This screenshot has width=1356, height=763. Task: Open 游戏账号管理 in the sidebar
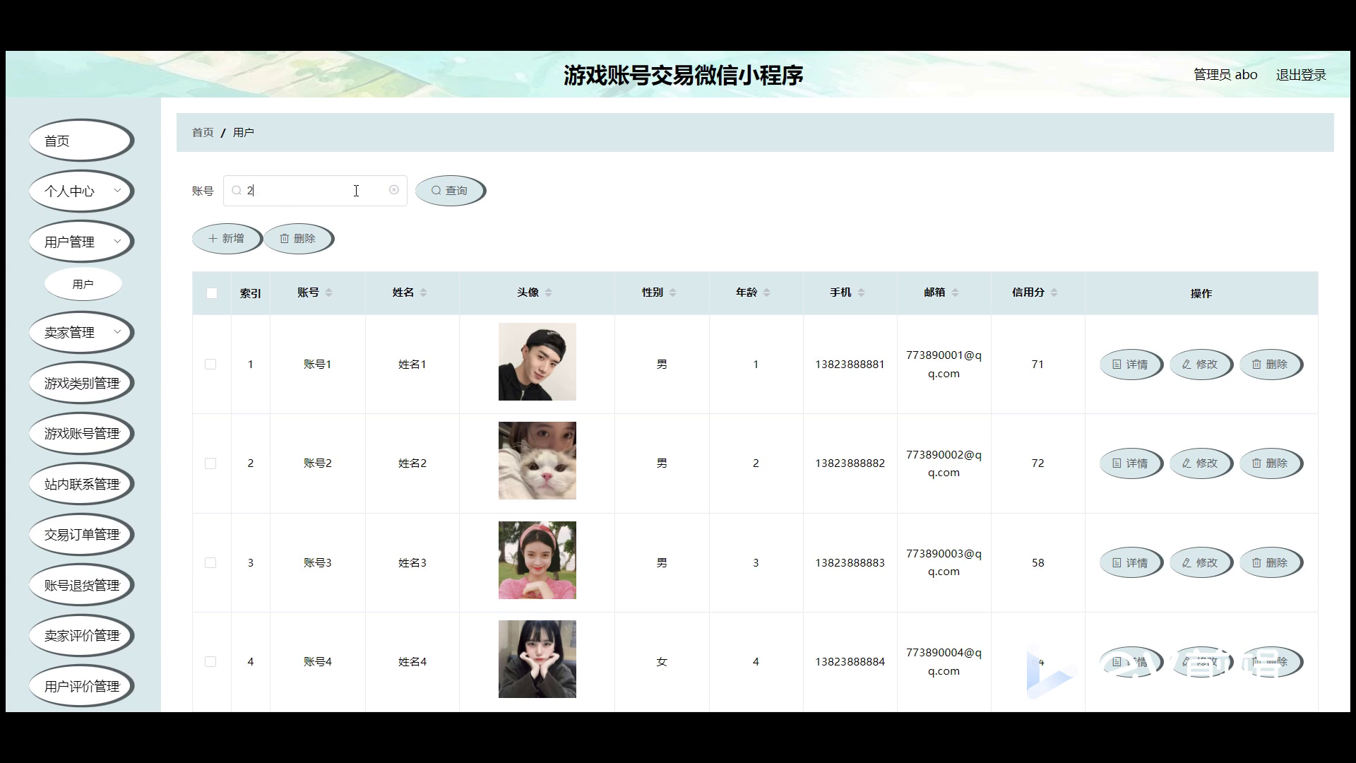(81, 433)
